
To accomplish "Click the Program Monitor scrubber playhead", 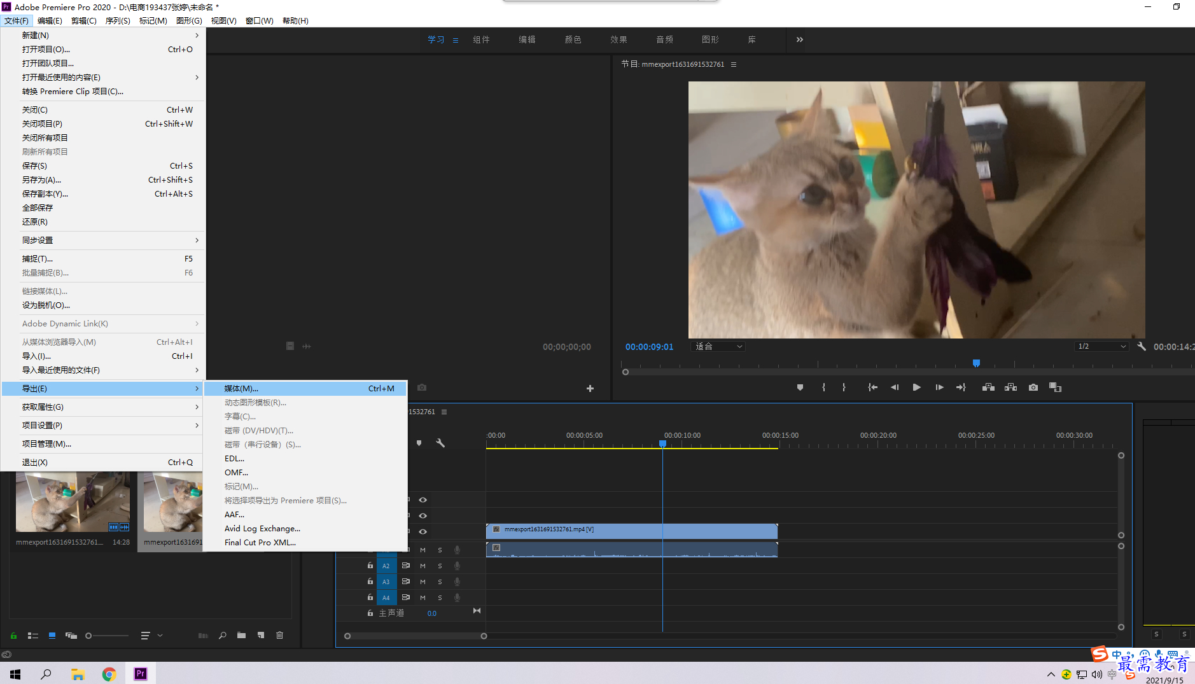I will coord(976,363).
